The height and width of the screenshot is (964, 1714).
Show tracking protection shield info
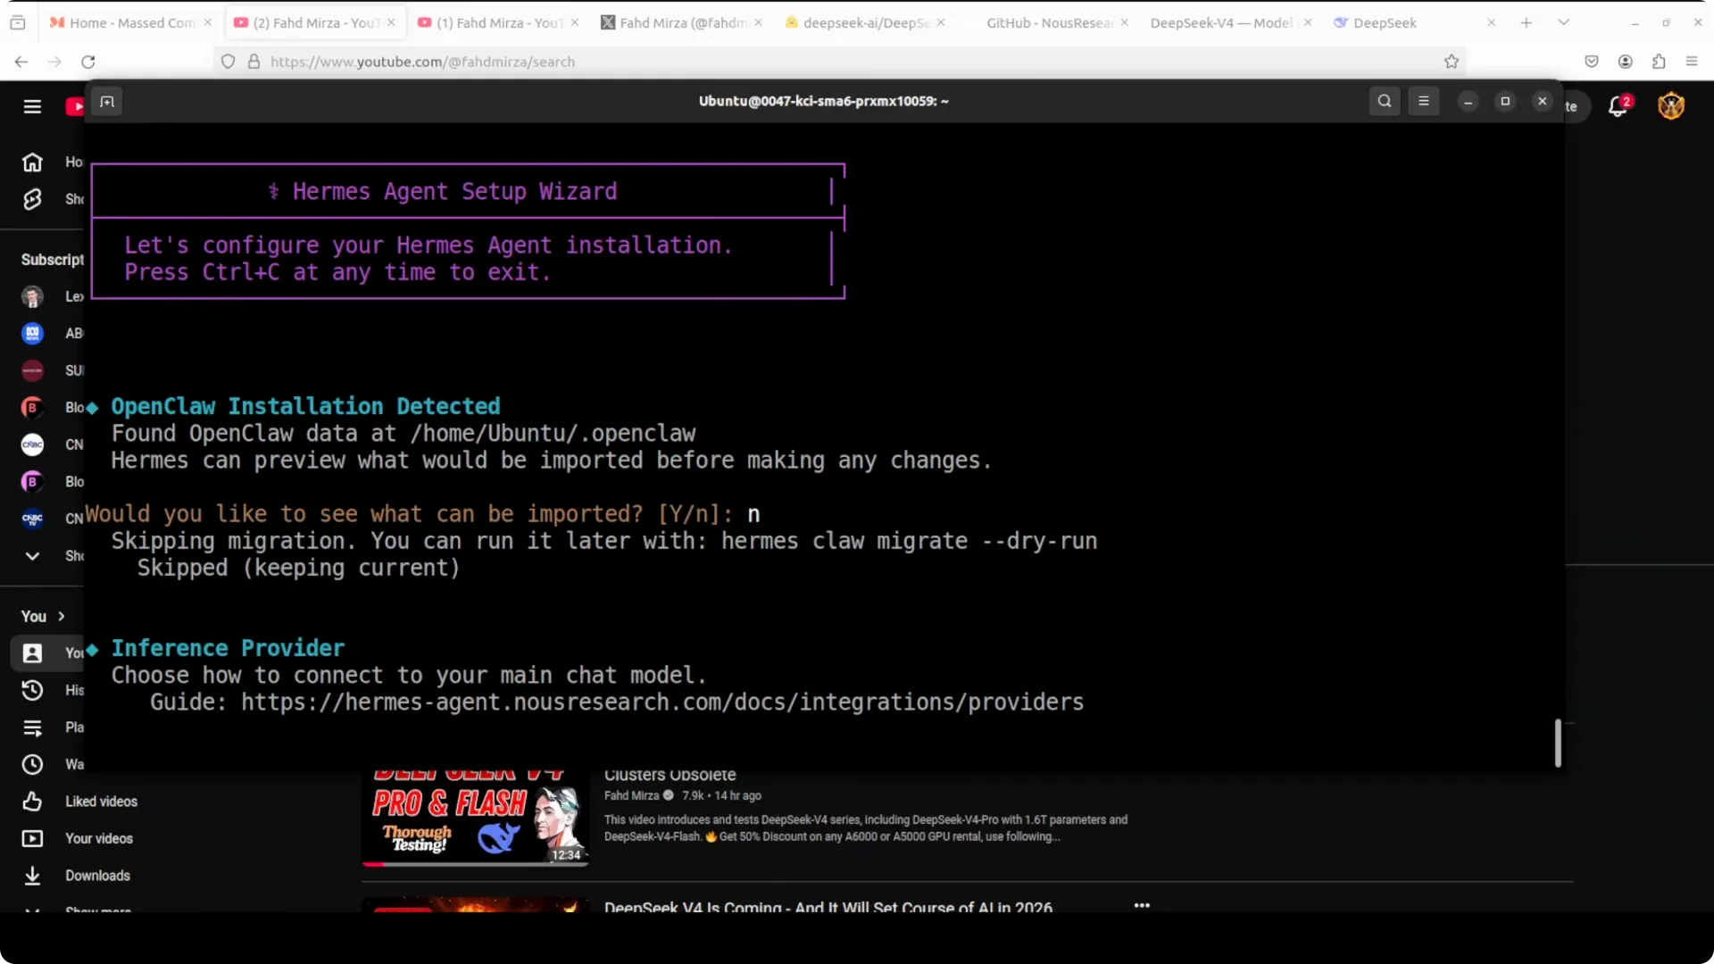pyautogui.click(x=229, y=62)
